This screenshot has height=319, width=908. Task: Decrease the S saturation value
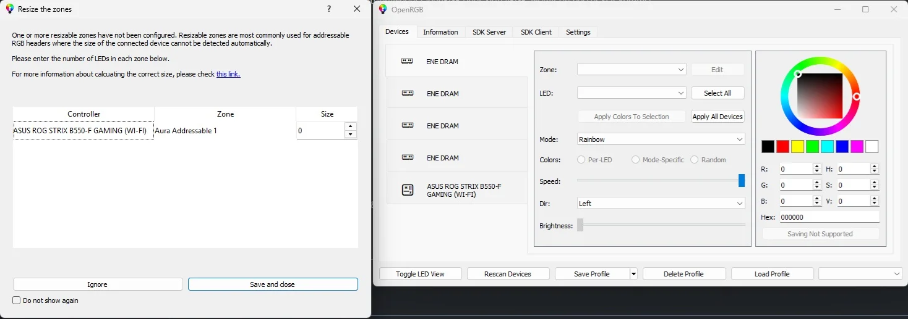875,187
